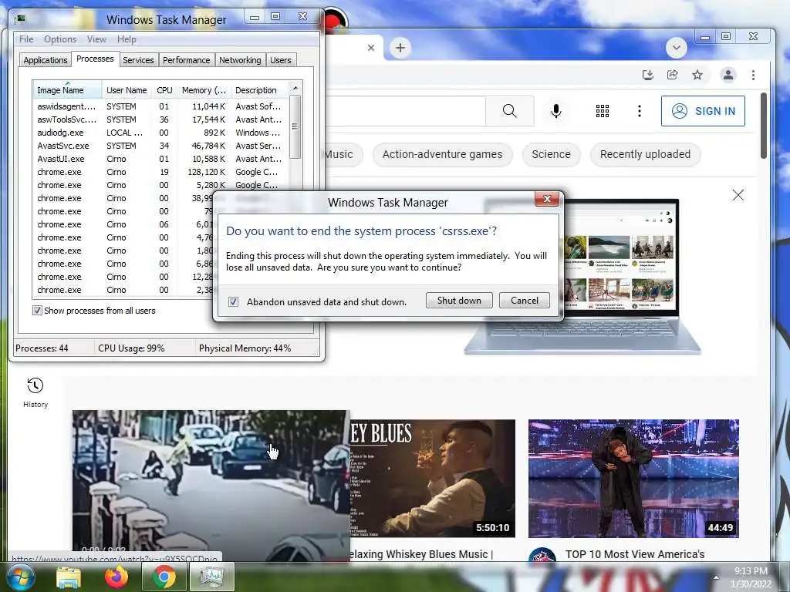Switch to the Networking tab
The height and width of the screenshot is (592, 790).
click(240, 60)
